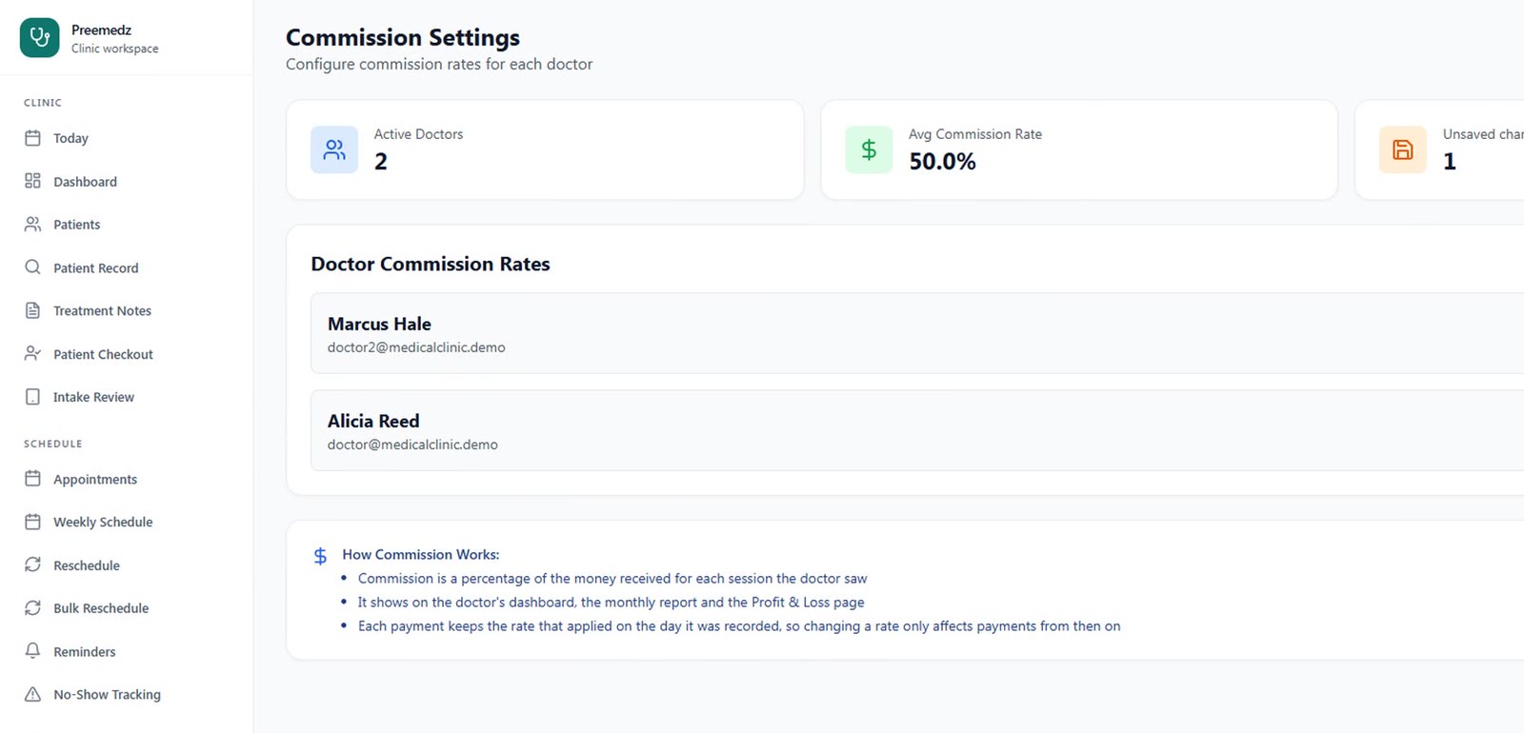Open the Weekly Schedule page
Image resolution: width=1524 pixels, height=733 pixels.
(x=126, y=522)
